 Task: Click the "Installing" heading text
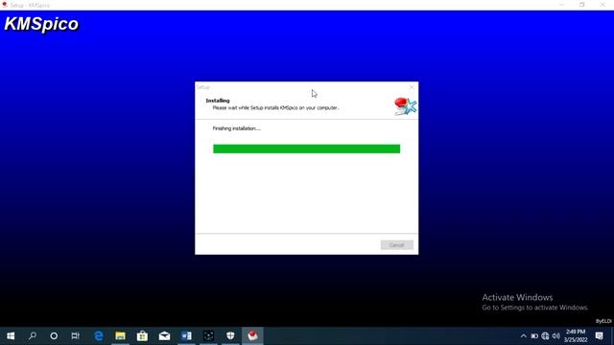(x=218, y=101)
